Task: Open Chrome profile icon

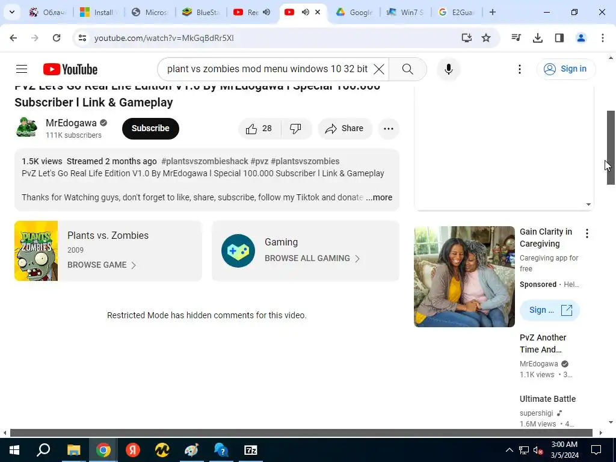Action: pos(581,38)
